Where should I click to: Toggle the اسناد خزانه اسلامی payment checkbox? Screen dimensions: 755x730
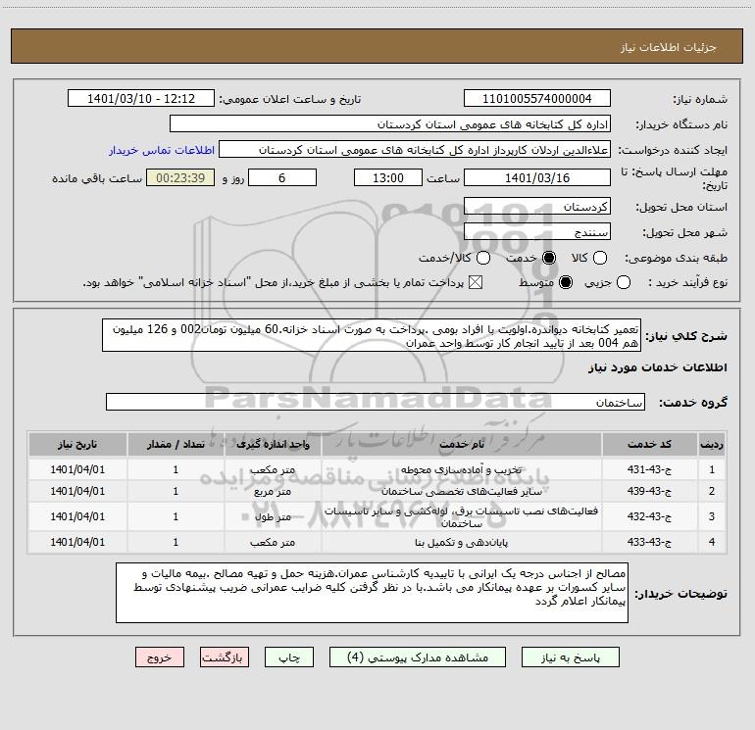(476, 282)
